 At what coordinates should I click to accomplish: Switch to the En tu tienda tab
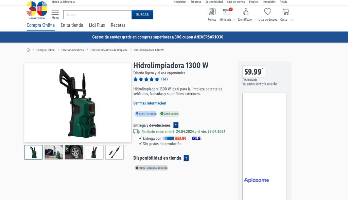pos(72,25)
